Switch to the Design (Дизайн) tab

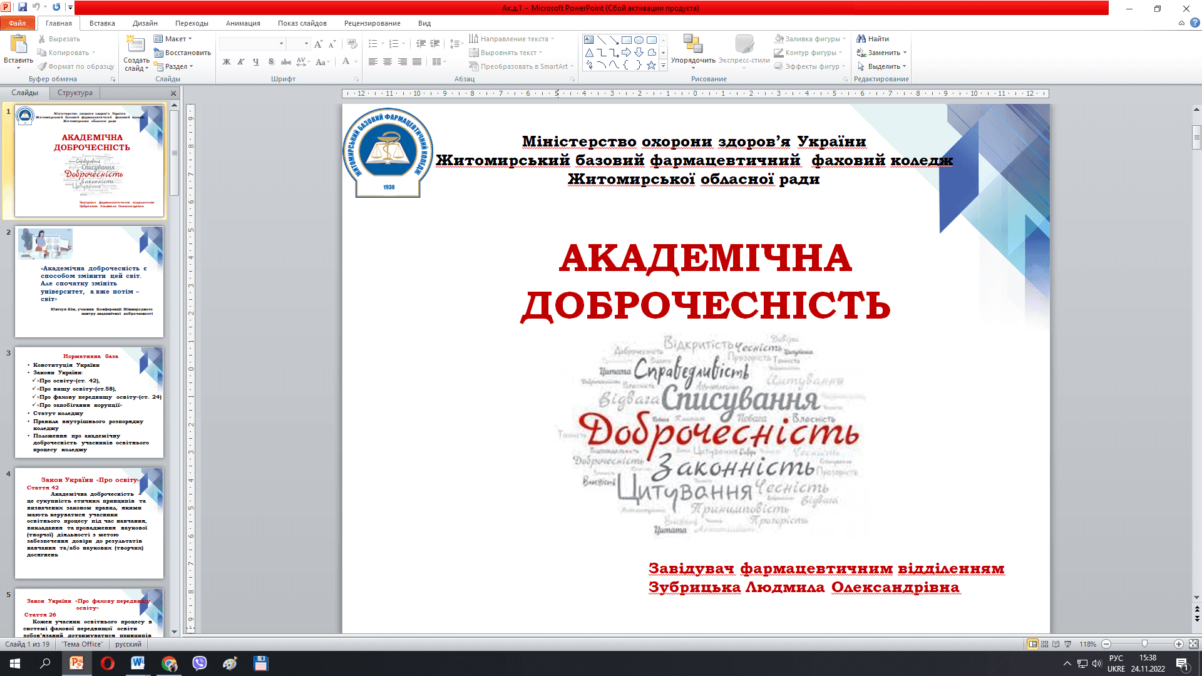click(145, 23)
